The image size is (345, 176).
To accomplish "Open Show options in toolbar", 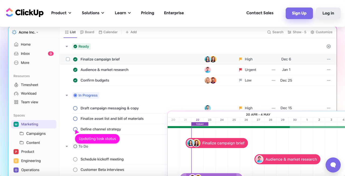I will pyautogui.click(x=297, y=32).
